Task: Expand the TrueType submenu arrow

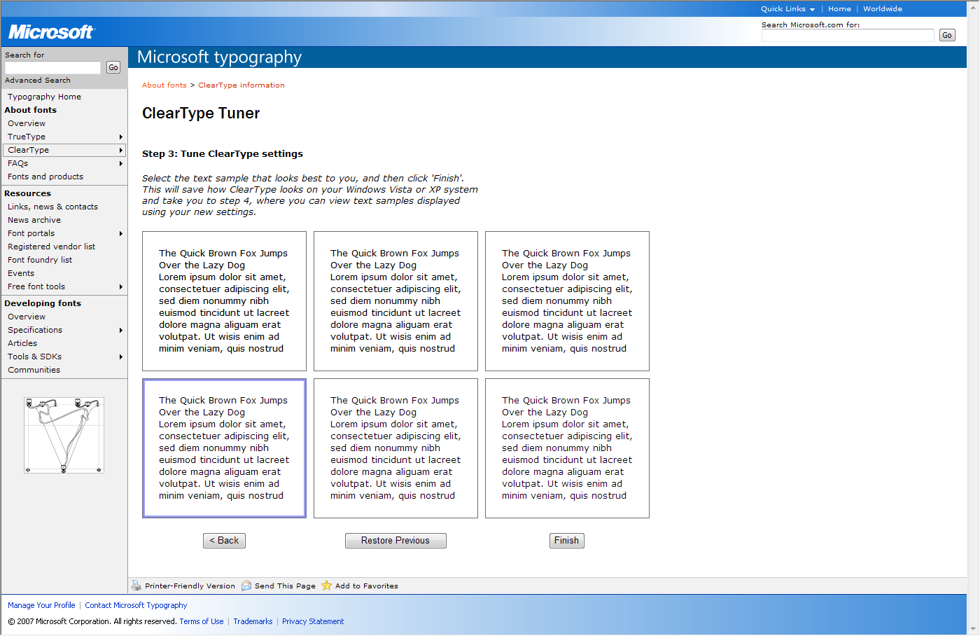Action: [120, 137]
